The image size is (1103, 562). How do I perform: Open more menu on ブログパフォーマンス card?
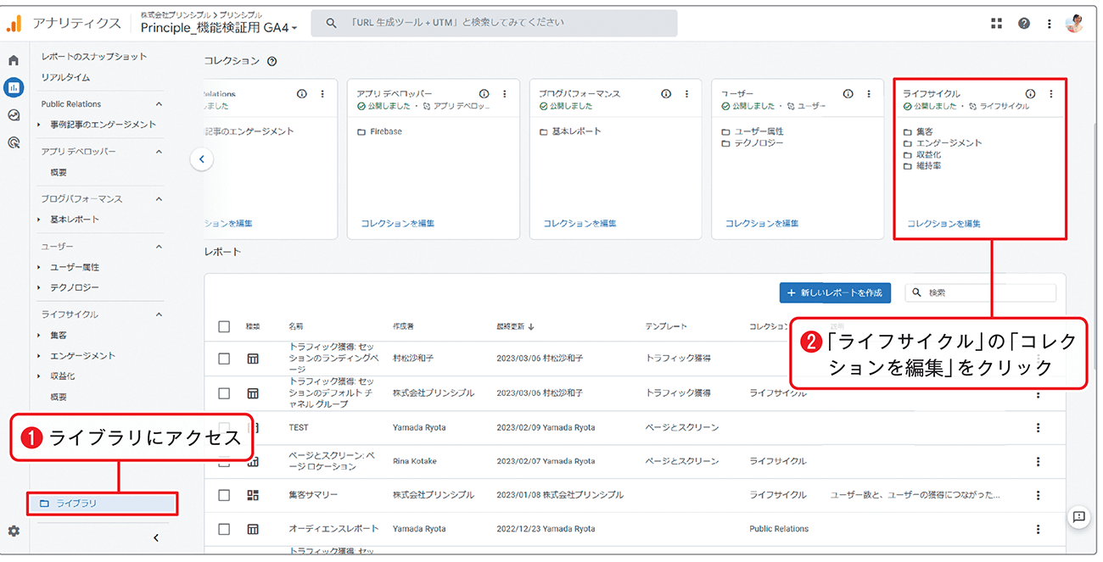(687, 94)
